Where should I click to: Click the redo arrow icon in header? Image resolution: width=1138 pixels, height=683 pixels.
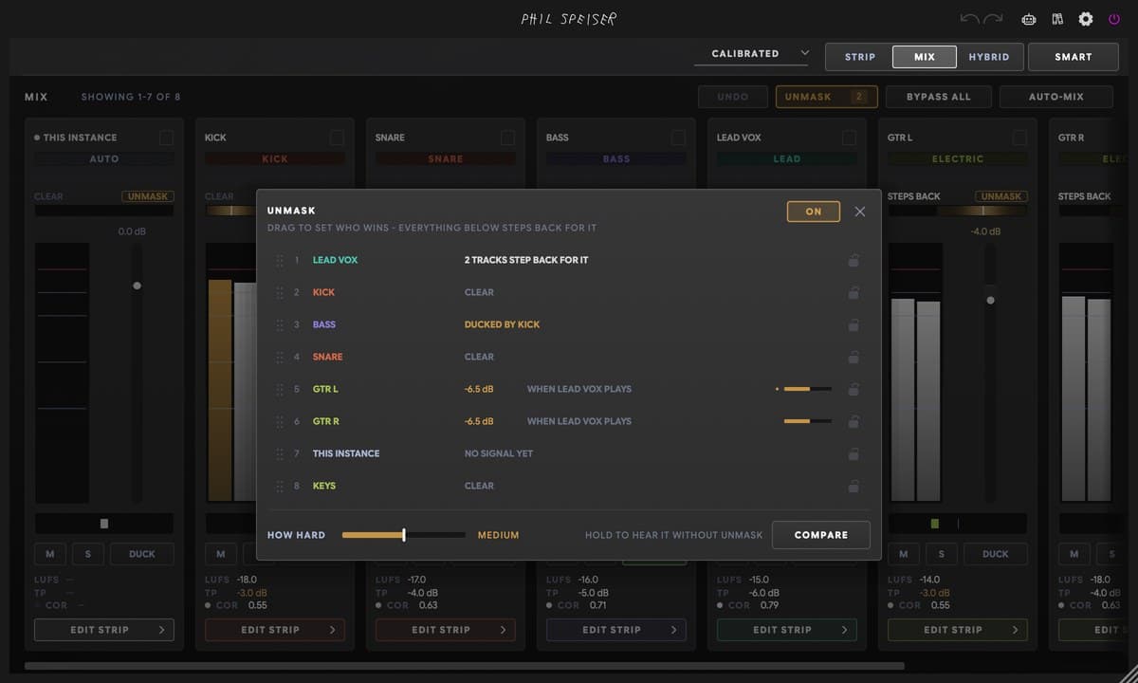[x=993, y=19]
